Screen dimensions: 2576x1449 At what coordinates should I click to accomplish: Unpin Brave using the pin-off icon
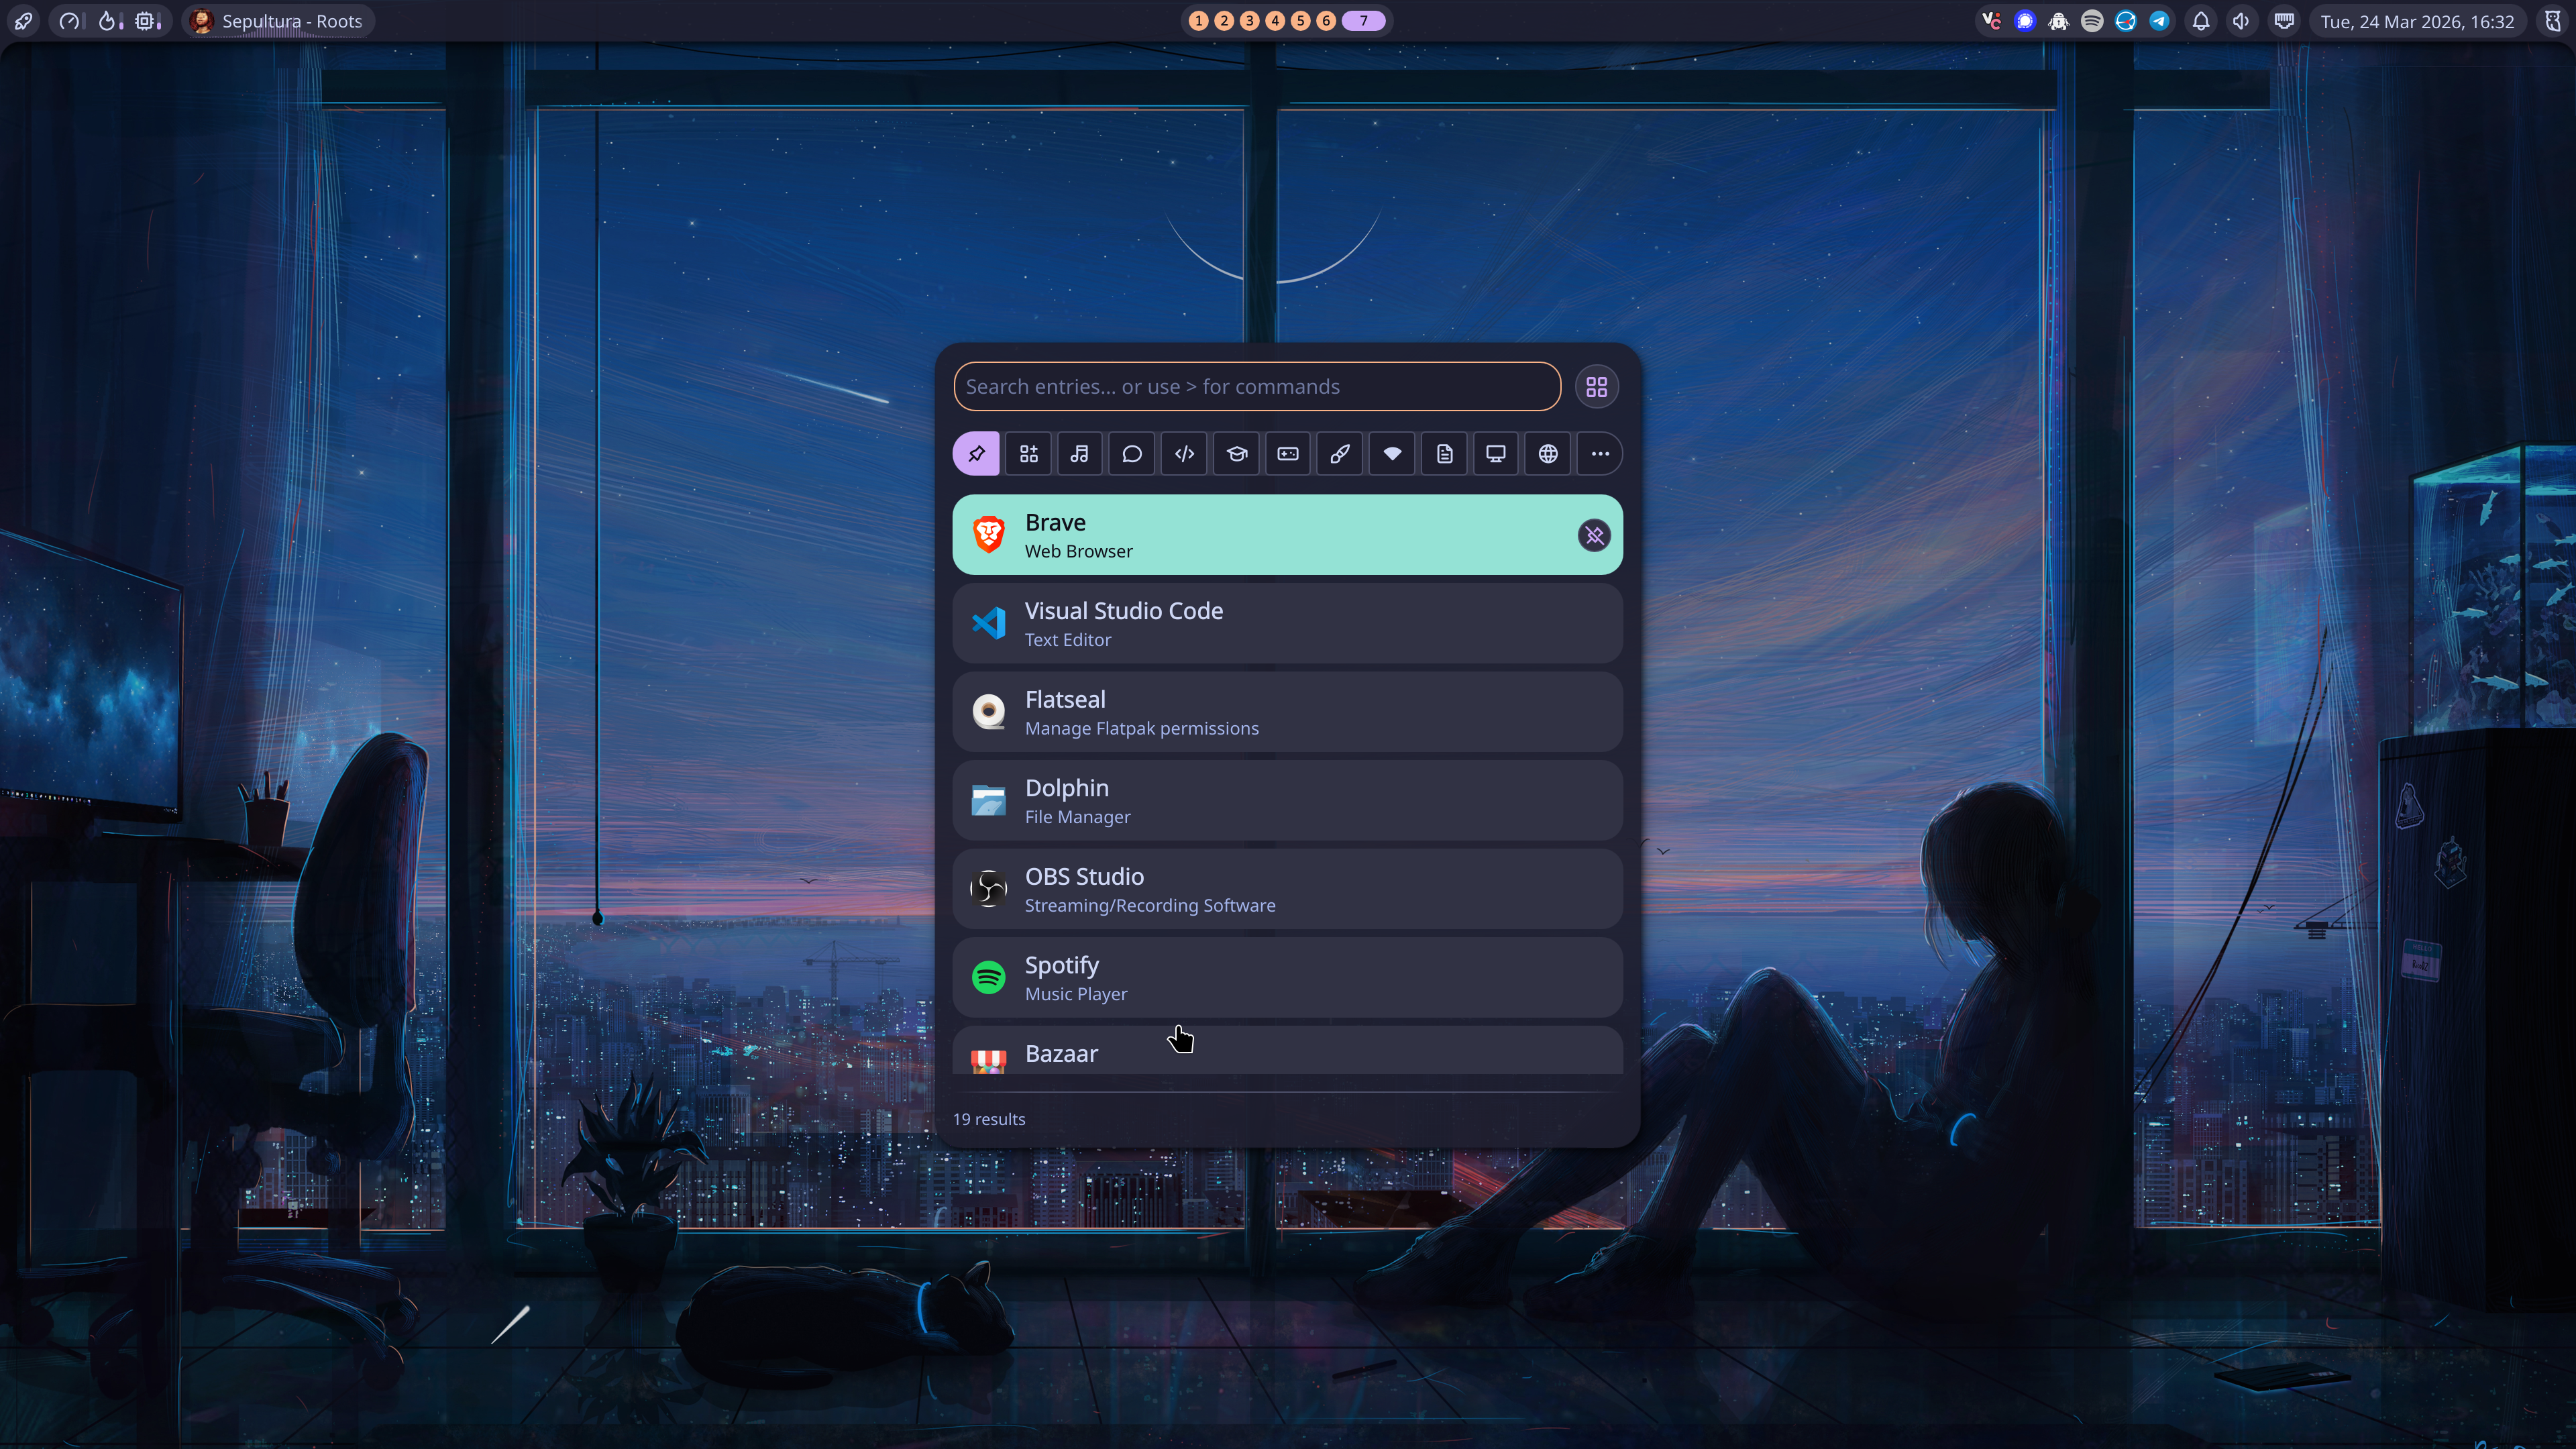tap(1593, 535)
